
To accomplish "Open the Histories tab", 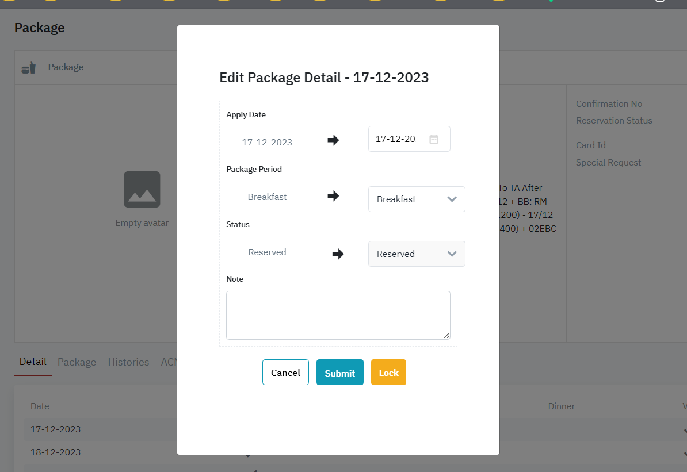I will tap(128, 362).
